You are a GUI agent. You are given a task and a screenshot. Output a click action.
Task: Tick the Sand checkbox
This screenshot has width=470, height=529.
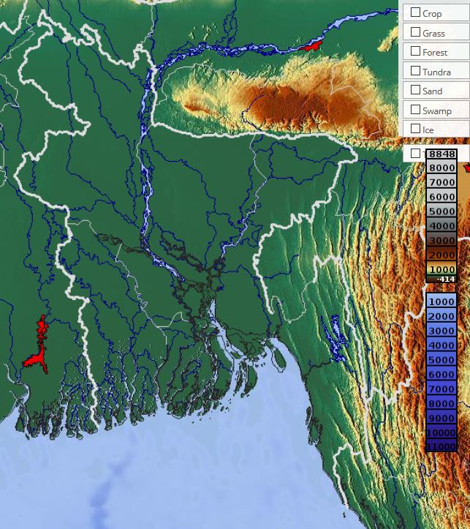coord(415,90)
